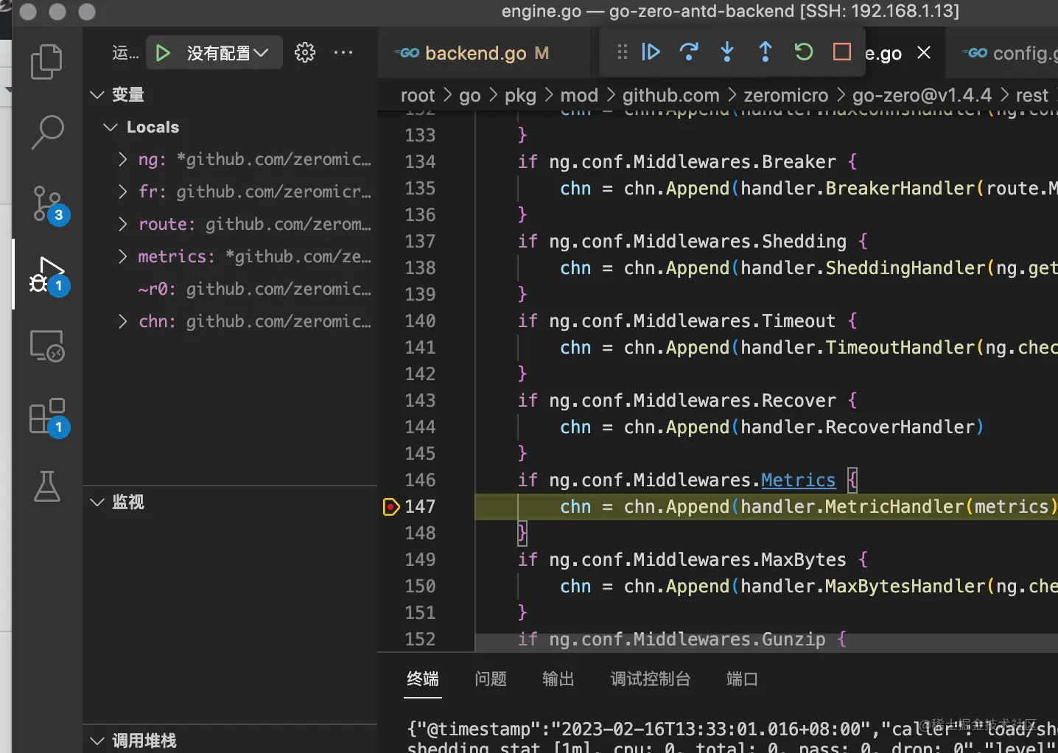Click the timestamp log line in terminal
The width and height of the screenshot is (1058, 753).
coord(732,729)
